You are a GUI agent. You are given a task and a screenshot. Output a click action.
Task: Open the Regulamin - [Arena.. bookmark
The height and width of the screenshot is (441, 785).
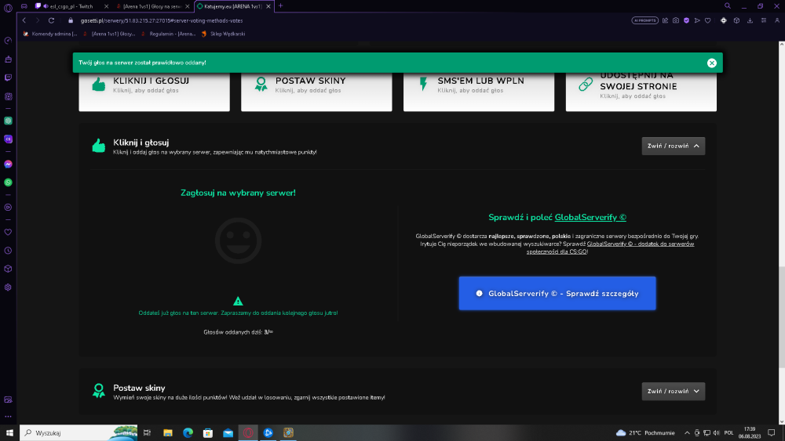[169, 34]
